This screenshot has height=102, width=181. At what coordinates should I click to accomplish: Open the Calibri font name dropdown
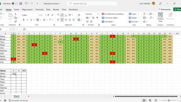tap(39, 15)
